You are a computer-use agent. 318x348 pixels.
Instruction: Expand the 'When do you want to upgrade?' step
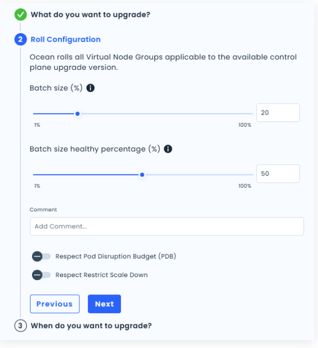(91, 326)
